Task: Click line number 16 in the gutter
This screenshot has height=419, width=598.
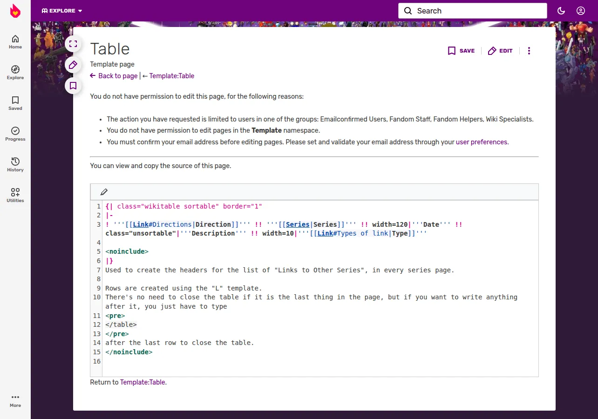Action: coord(96,361)
